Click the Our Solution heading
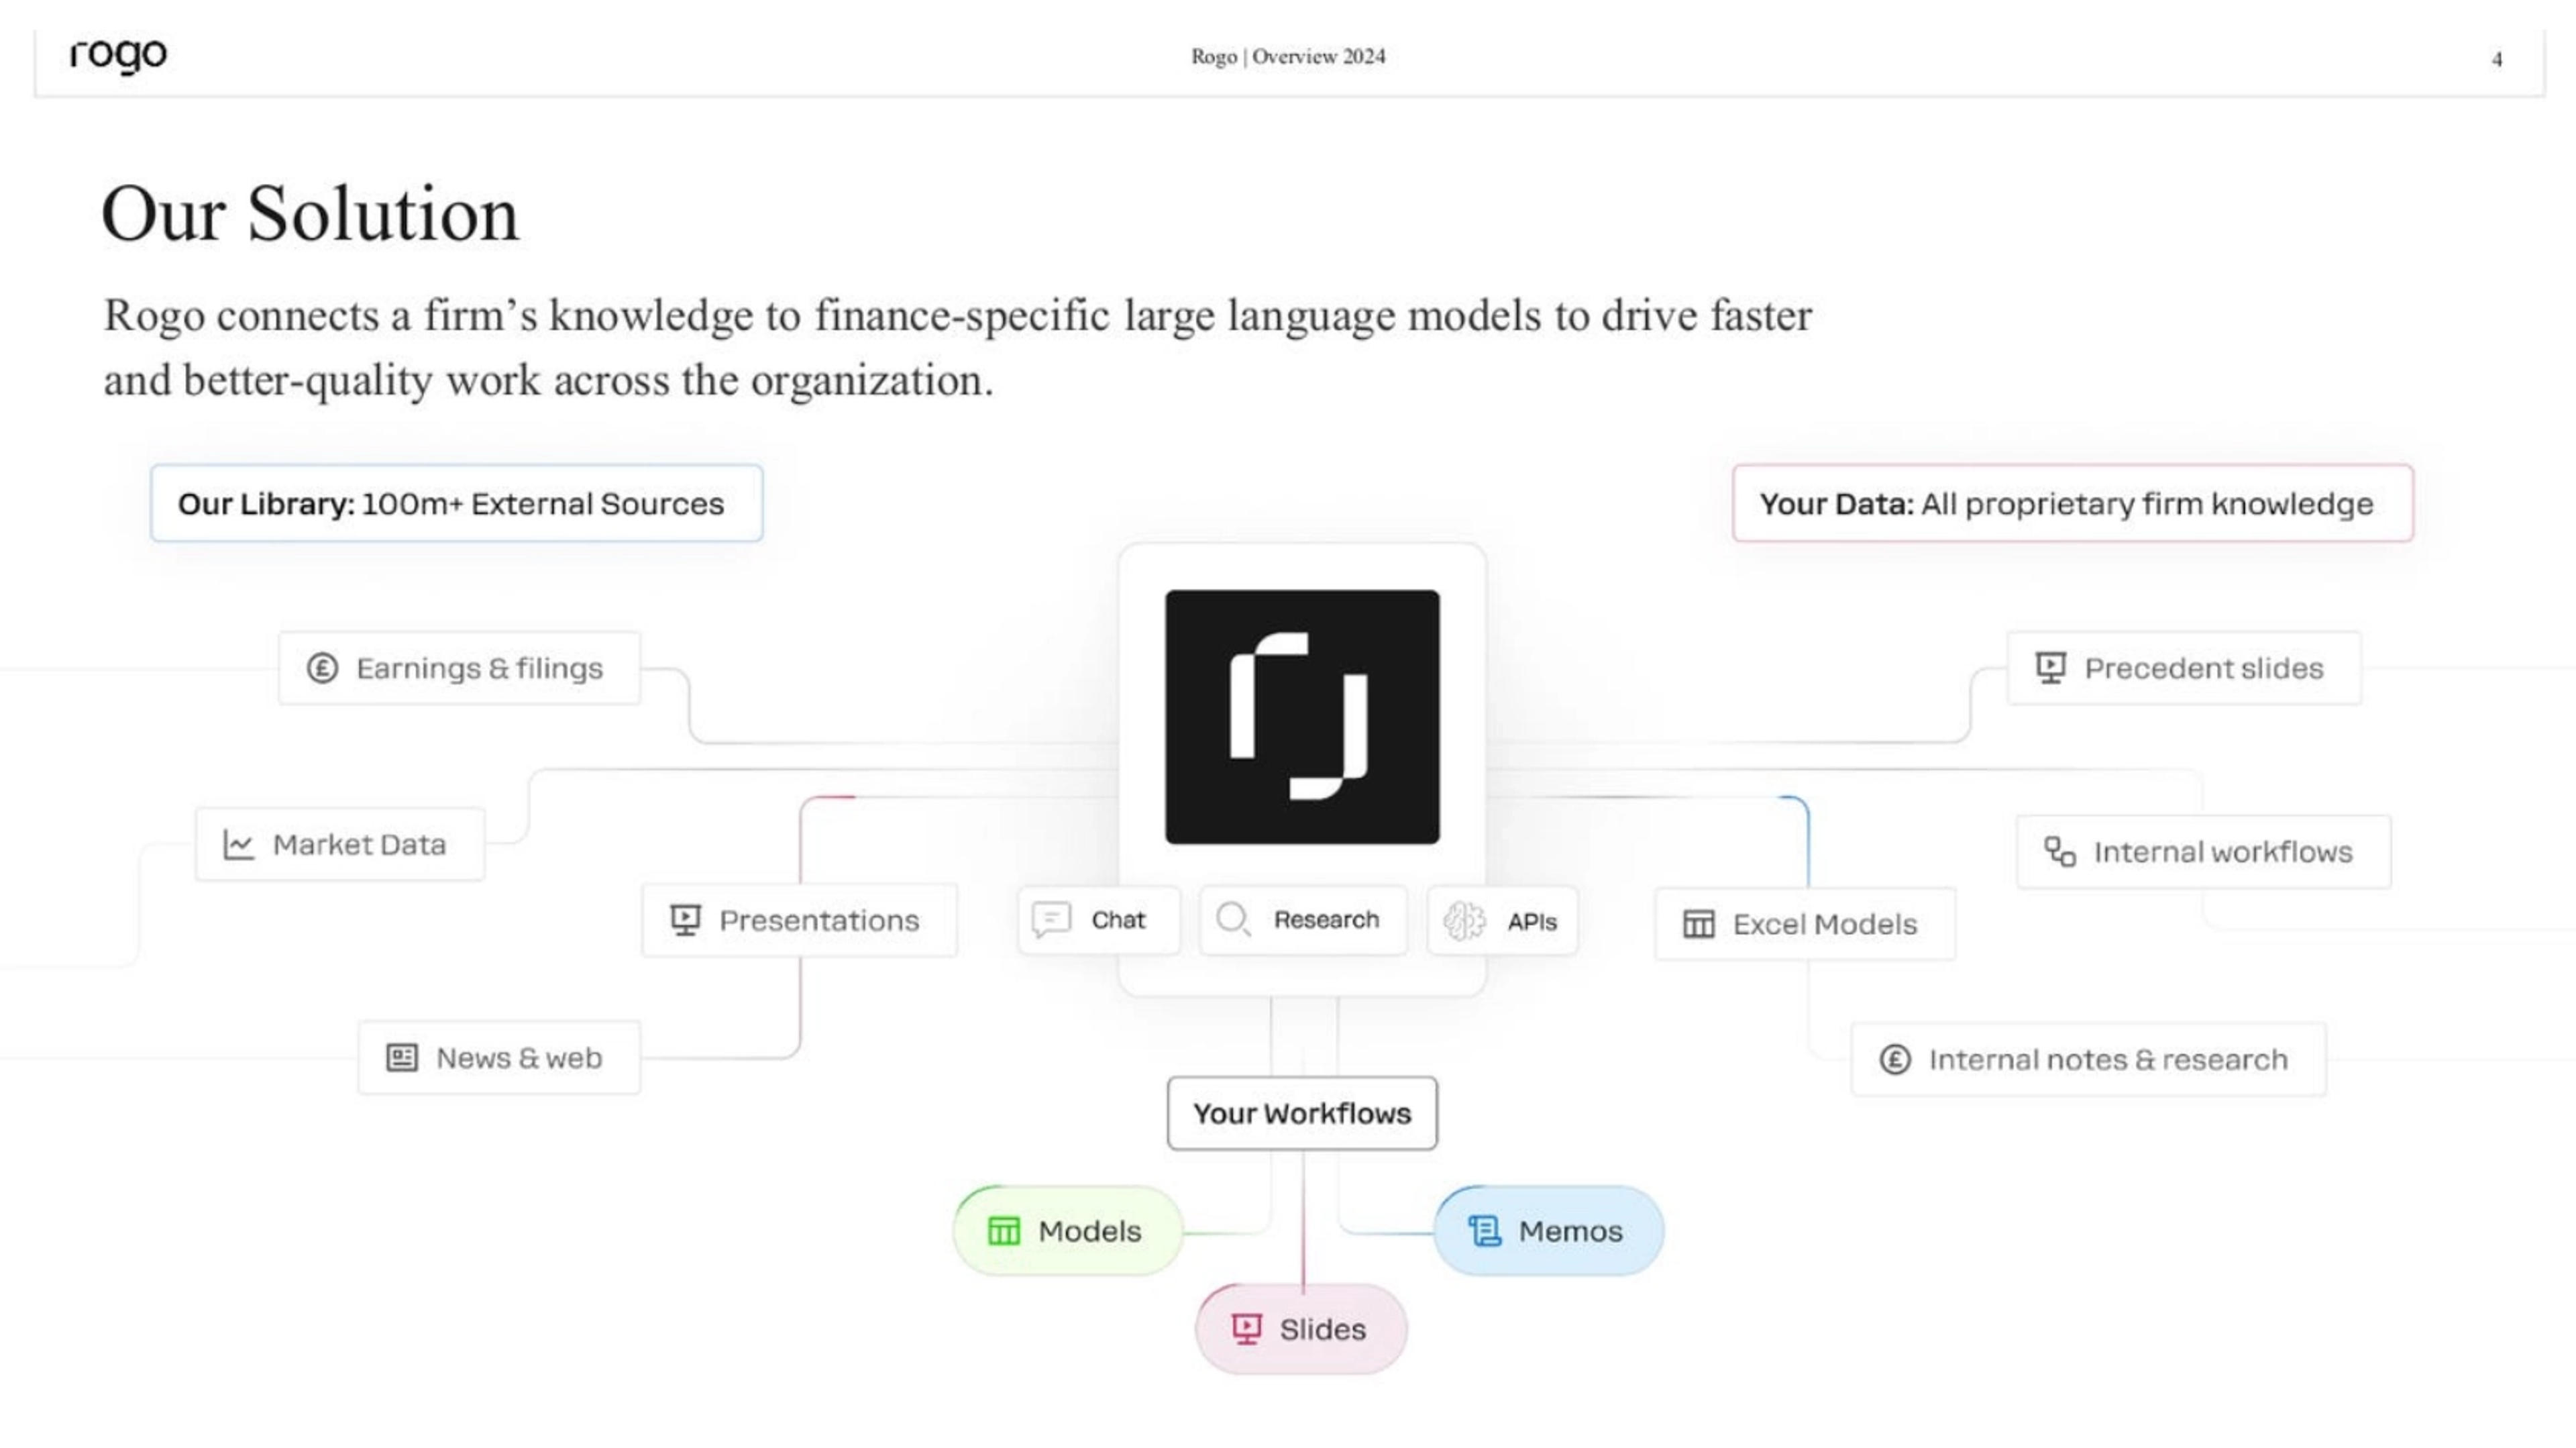This screenshot has height=1448, width=2576. pyautogui.click(x=310, y=214)
